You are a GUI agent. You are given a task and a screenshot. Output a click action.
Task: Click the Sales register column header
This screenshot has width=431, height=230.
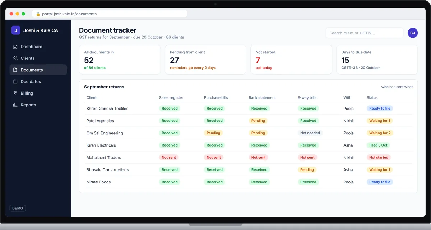click(x=171, y=97)
